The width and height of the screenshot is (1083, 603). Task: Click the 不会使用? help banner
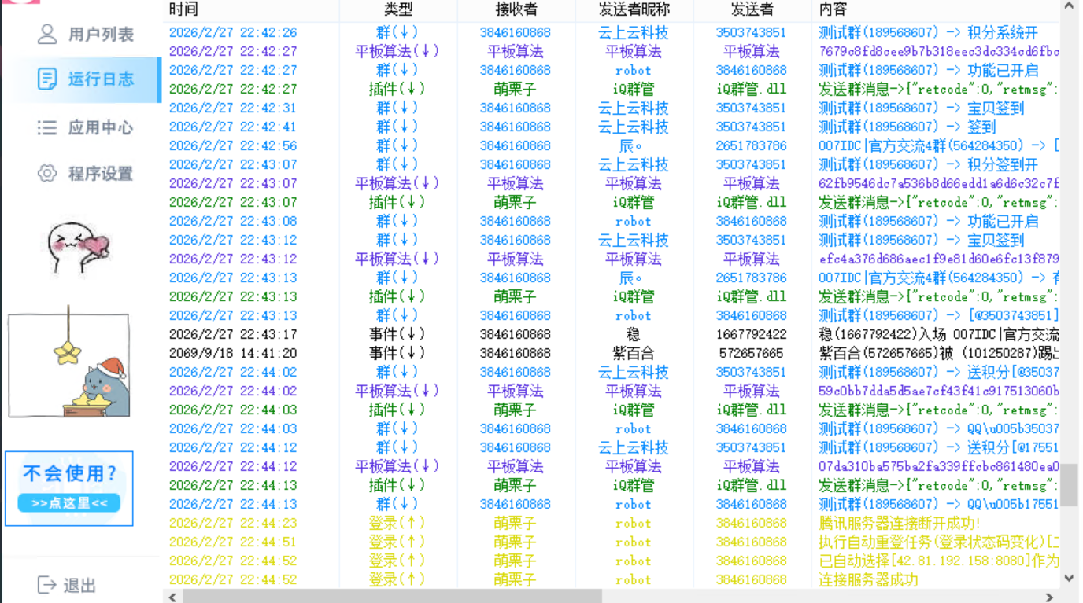(69, 488)
